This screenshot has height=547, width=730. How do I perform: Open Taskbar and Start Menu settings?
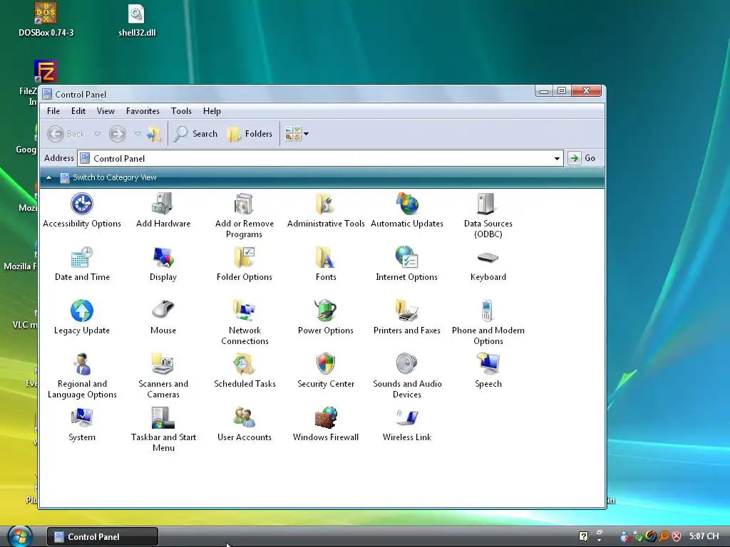(x=163, y=429)
